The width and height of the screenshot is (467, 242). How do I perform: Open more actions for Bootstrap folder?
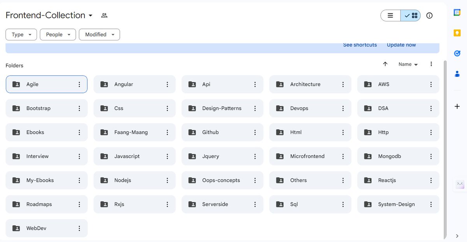point(79,108)
